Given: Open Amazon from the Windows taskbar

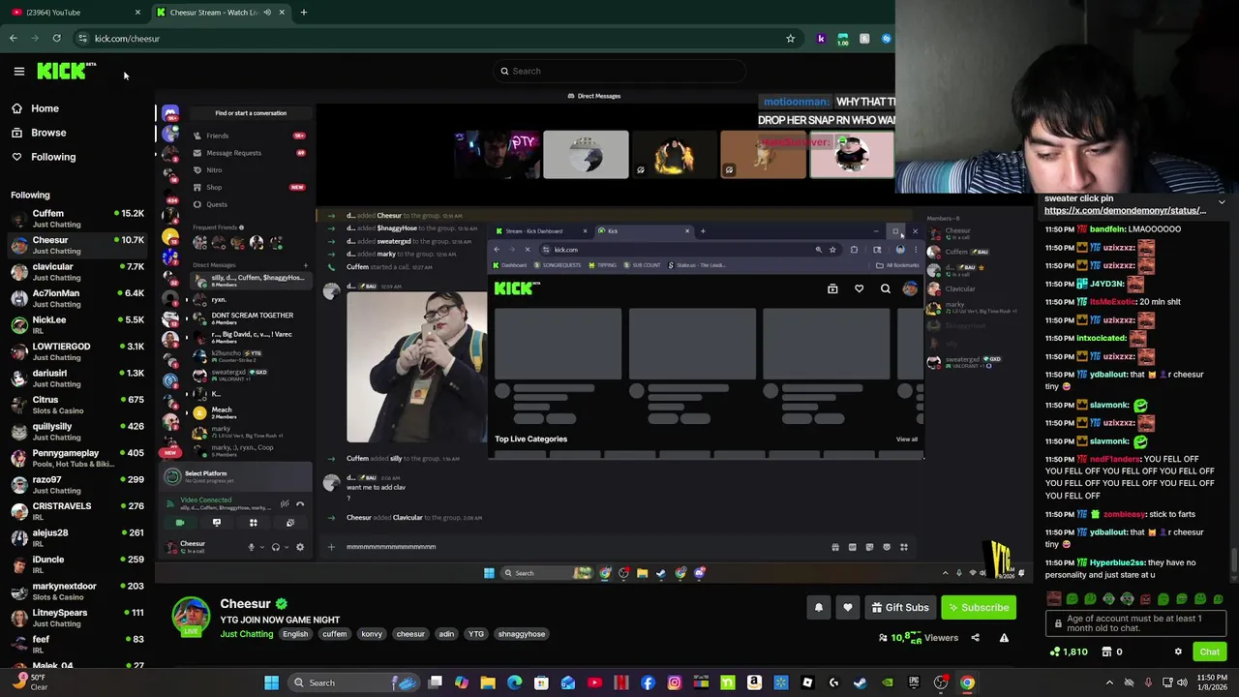Looking at the screenshot, I should pos(754,682).
